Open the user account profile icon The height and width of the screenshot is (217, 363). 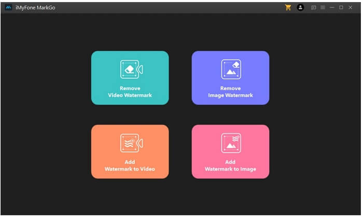(x=300, y=8)
